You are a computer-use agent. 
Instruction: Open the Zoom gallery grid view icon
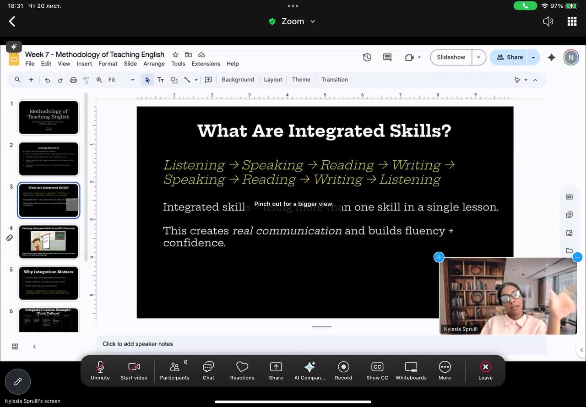[572, 22]
